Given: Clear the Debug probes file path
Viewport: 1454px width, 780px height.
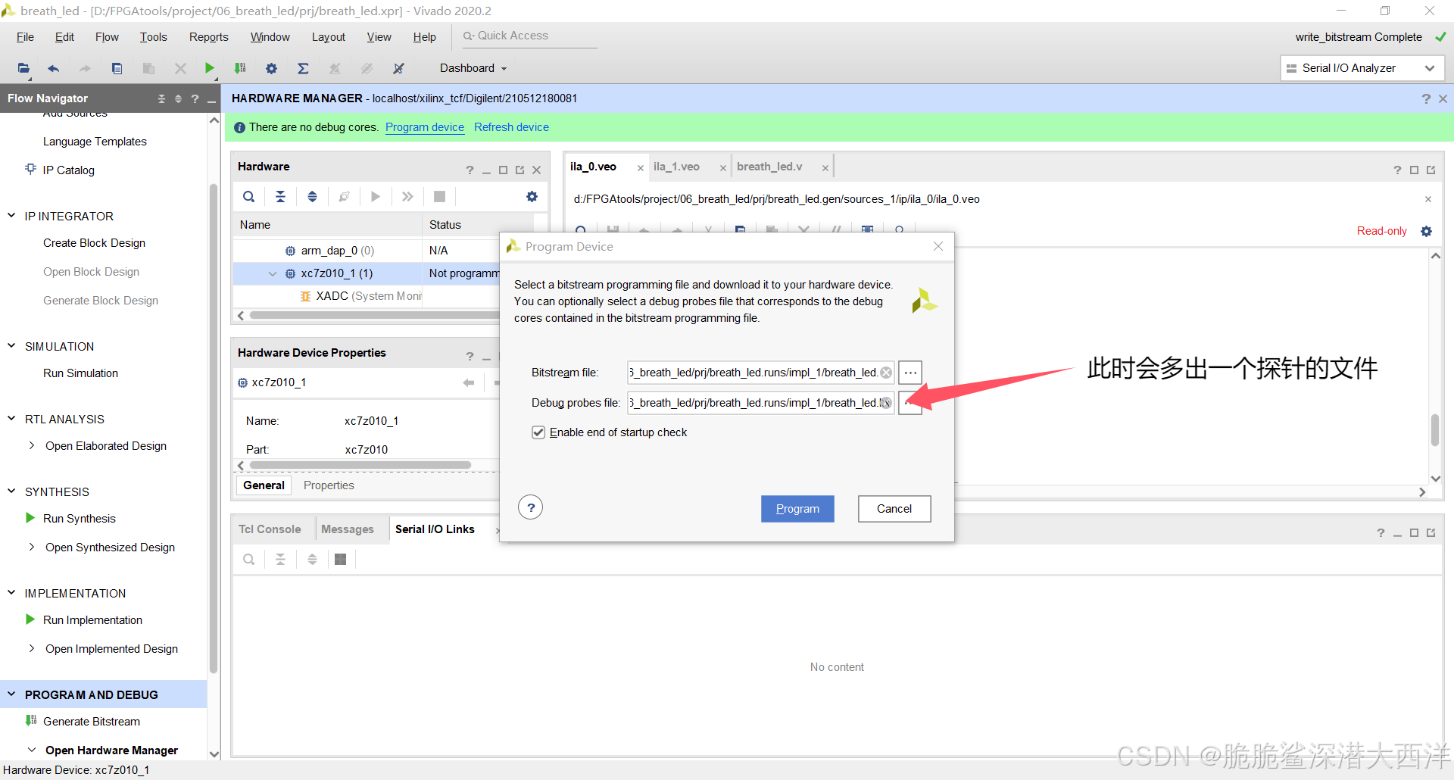Looking at the screenshot, I should 886,403.
